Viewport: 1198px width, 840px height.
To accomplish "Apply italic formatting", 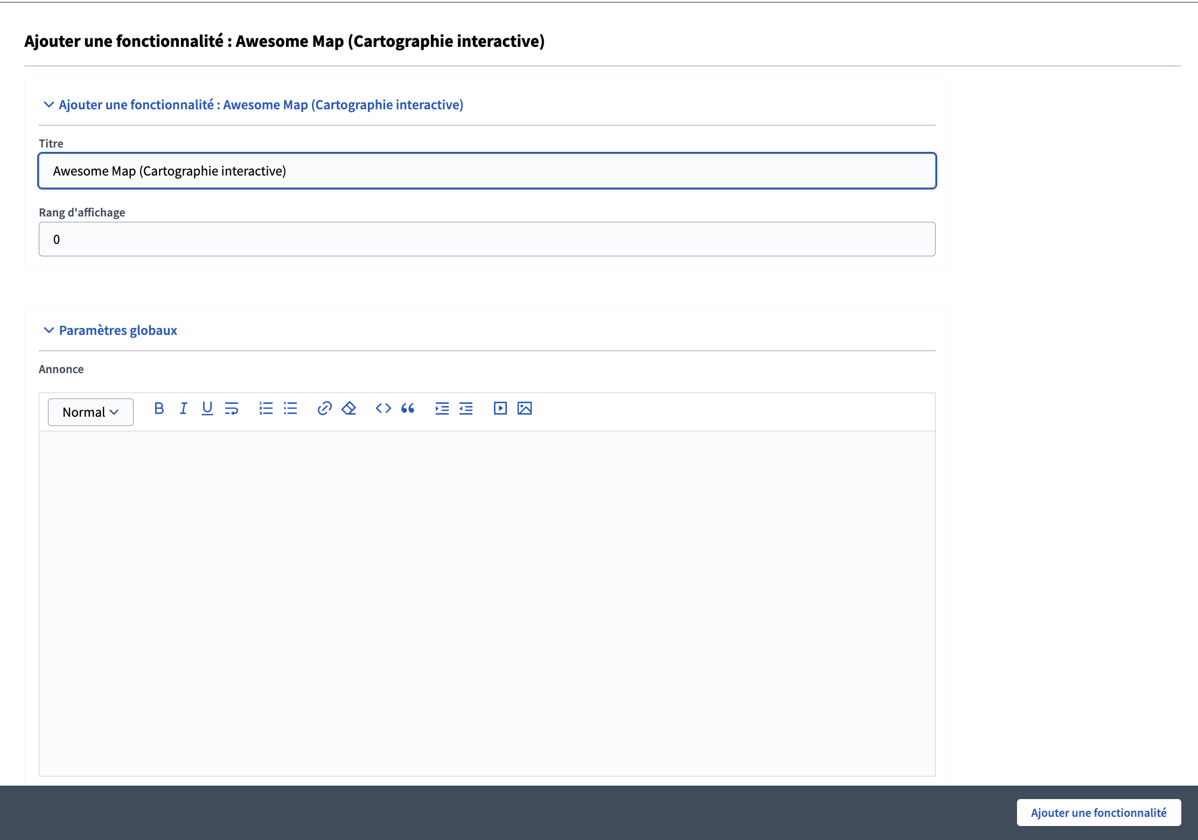I will coord(183,409).
